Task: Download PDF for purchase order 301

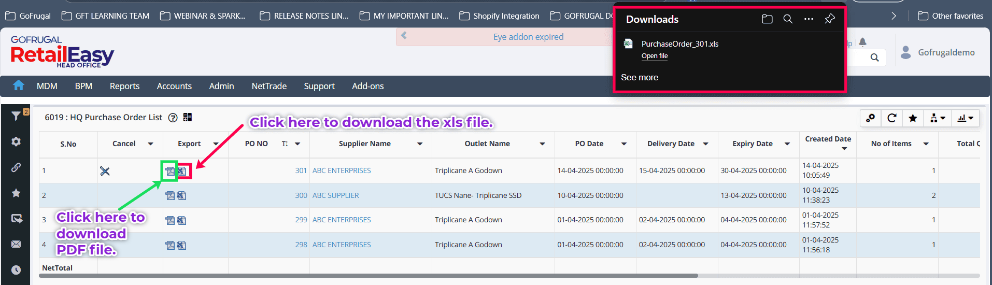Action: click(169, 171)
